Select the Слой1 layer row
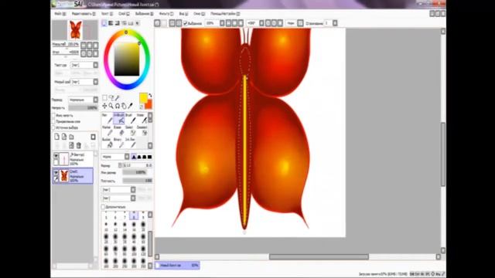495x278 pixels. pyautogui.click(x=73, y=176)
